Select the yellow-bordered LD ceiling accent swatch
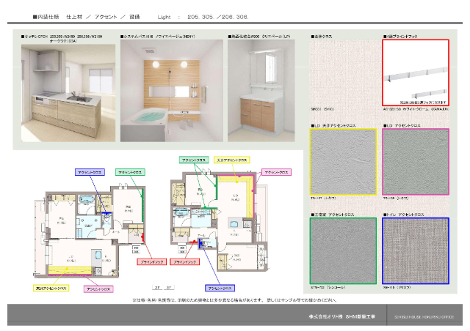This screenshot has width=470, height=331. pyautogui.click(x=344, y=163)
